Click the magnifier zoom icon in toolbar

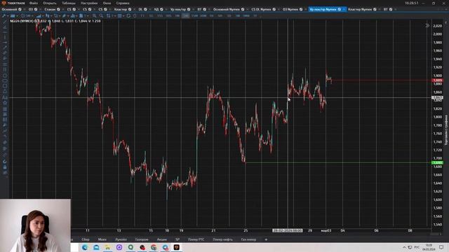(x=101, y=15)
